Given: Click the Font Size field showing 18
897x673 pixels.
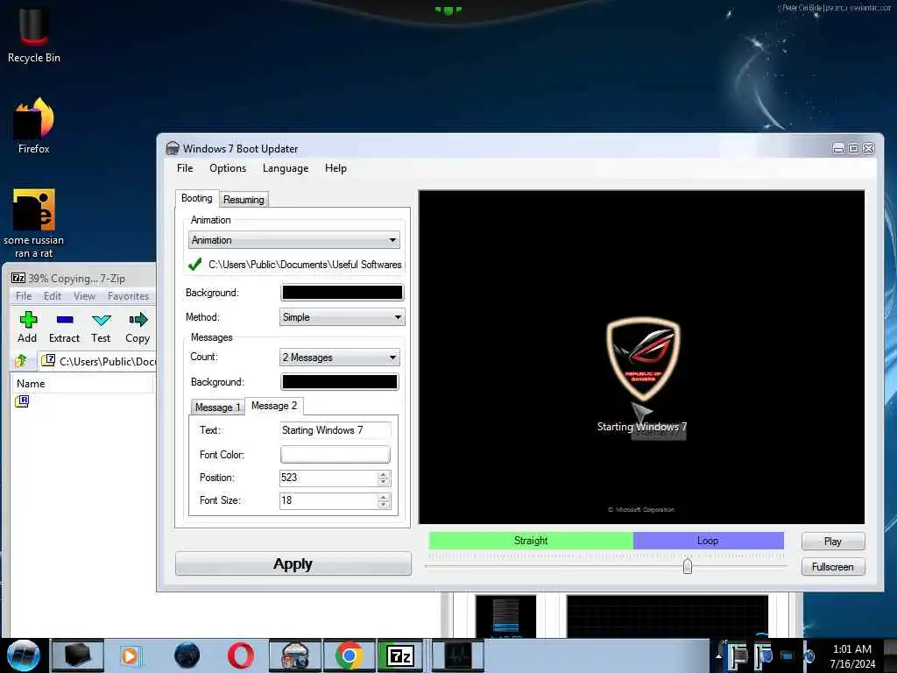Looking at the screenshot, I should 328,500.
